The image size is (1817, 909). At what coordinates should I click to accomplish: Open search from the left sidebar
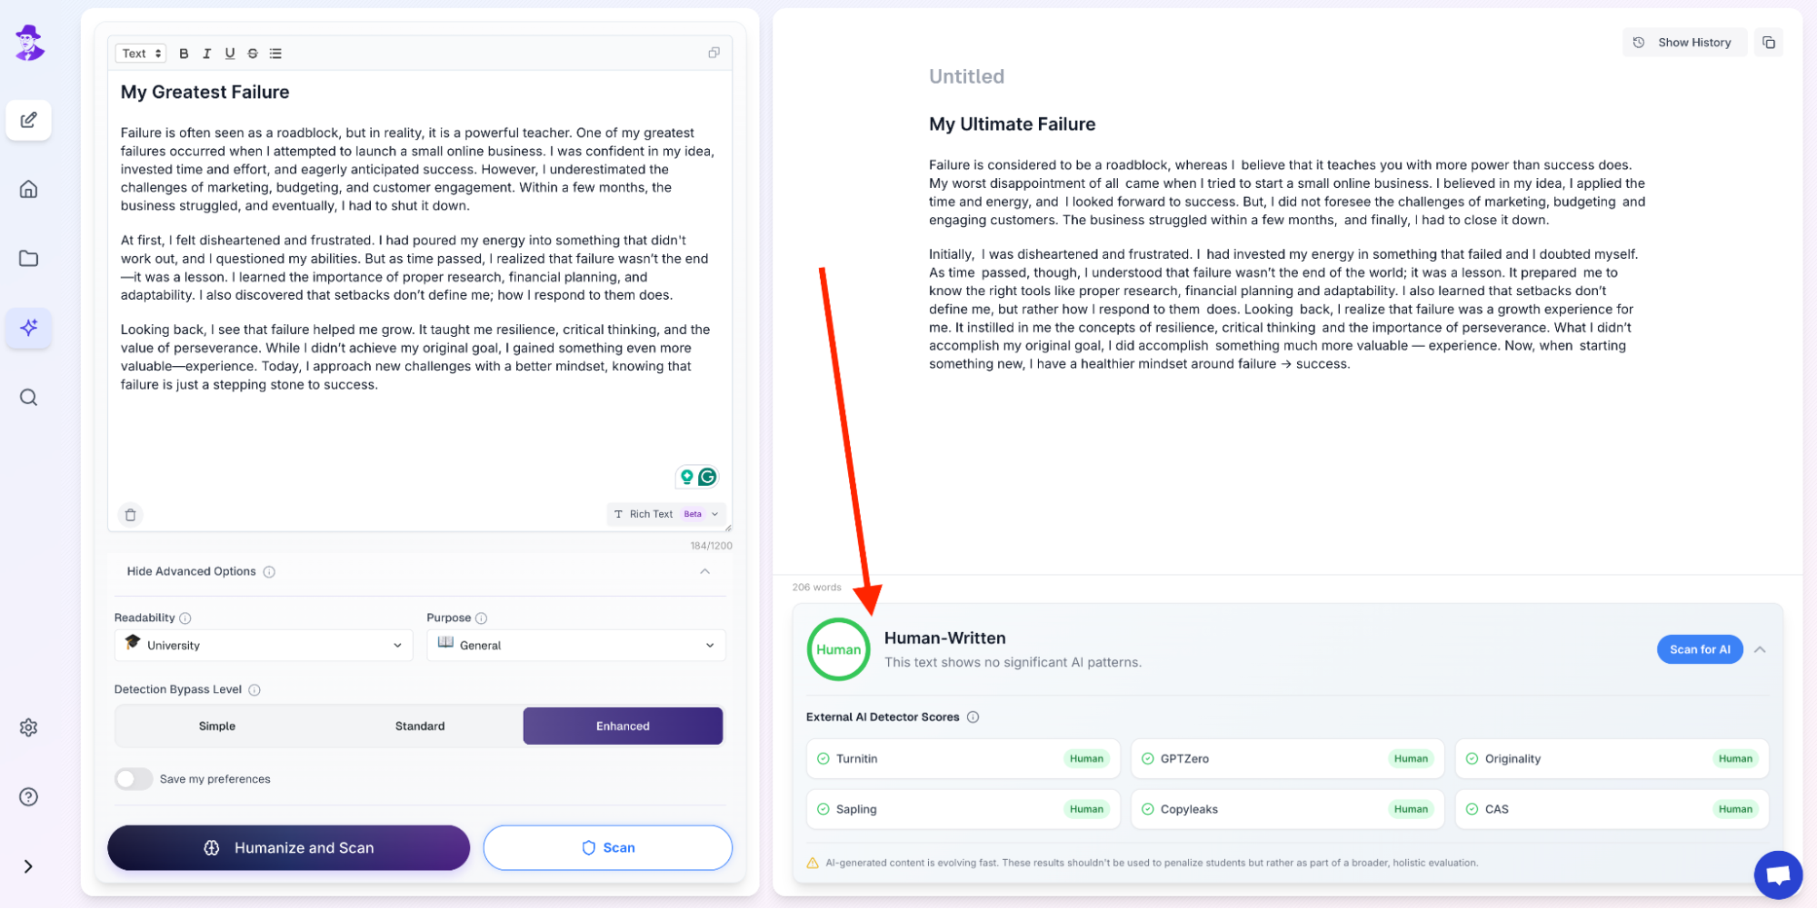pos(28,397)
